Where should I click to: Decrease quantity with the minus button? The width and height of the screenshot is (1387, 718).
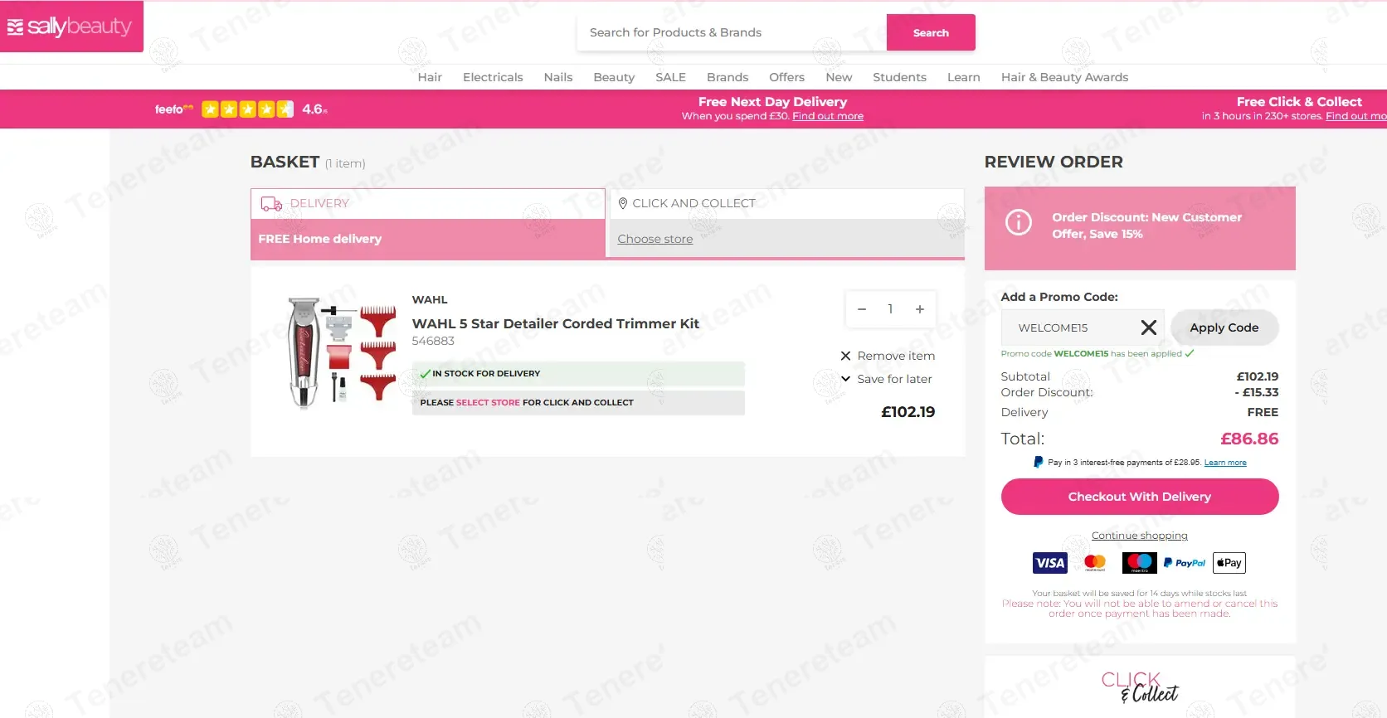[x=862, y=309]
